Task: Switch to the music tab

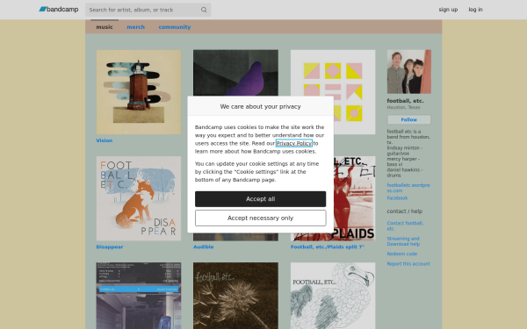Action: (x=105, y=27)
